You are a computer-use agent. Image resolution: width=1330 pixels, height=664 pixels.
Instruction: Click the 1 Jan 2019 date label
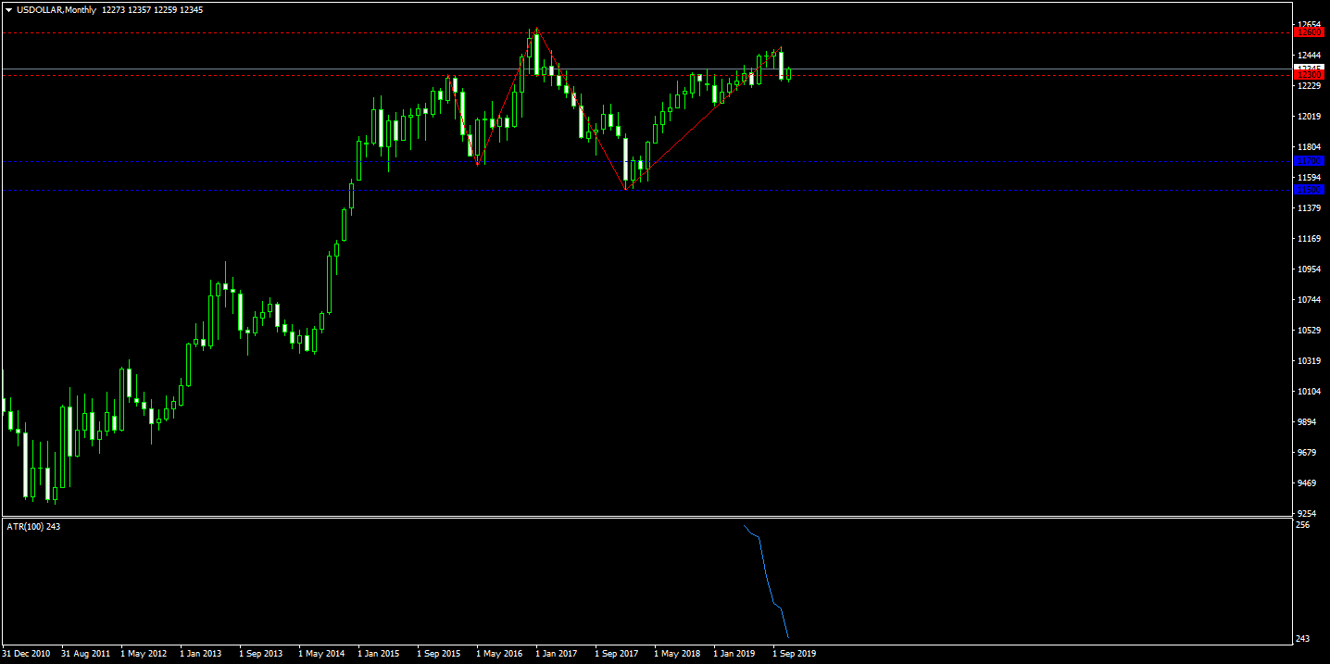[734, 654]
